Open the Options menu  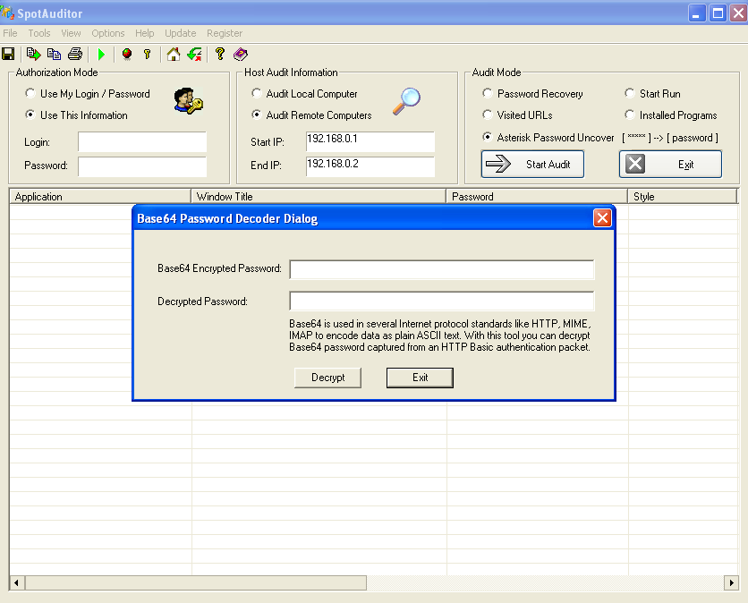point(107,33)
